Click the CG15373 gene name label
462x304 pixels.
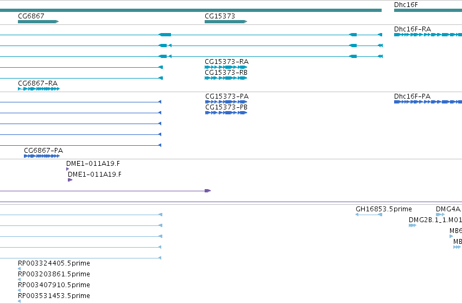(x=220, y=16)
